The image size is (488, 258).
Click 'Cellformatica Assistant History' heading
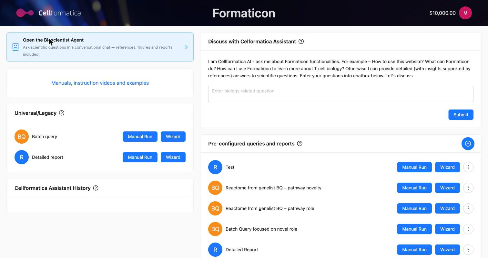(53, 188)
